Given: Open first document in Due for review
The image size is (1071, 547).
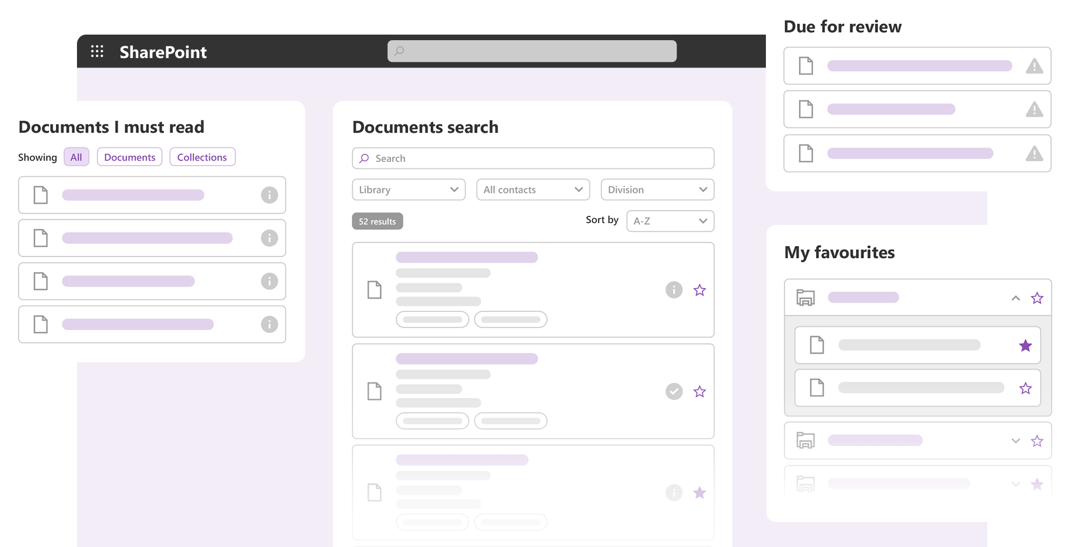Looking at the screenshot, I should point(918,66).
